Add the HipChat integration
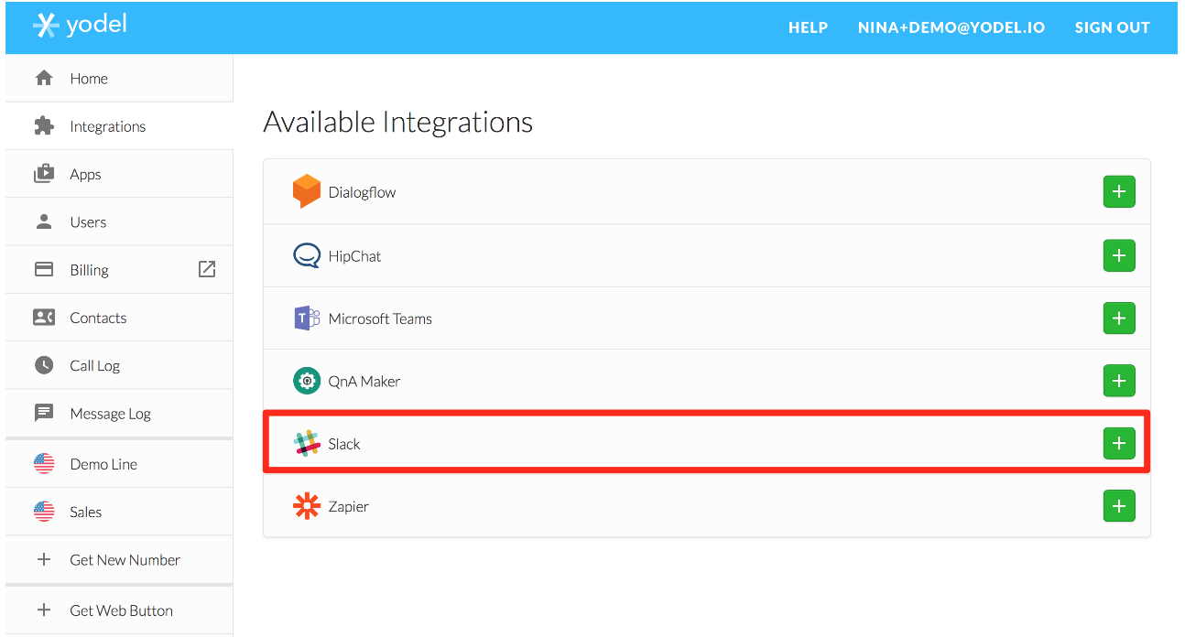 tap(1119, 255)
